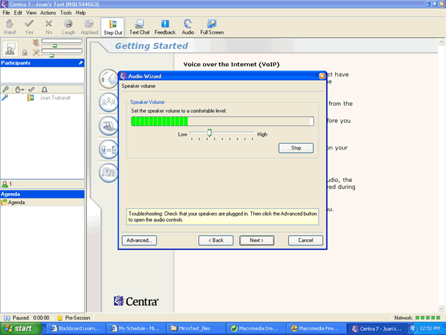Open the Tools menu

(x=65, y=12)
